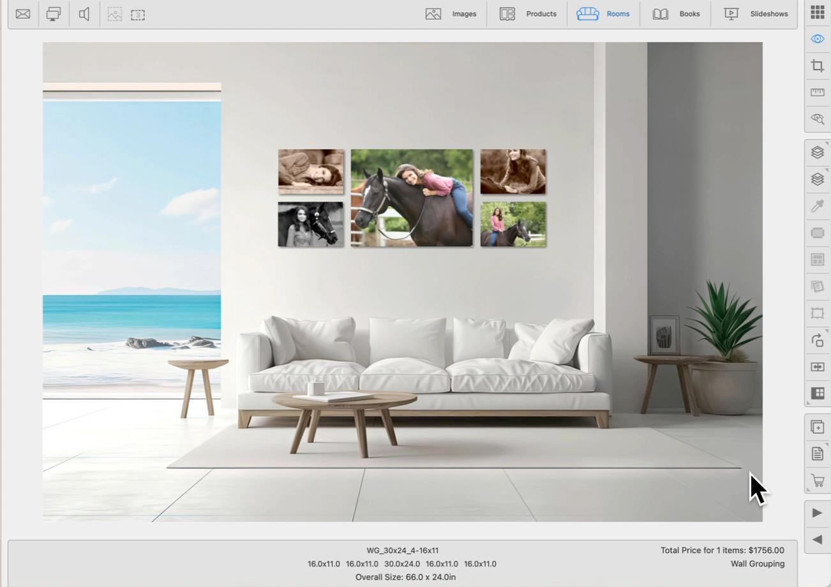
Task: Switch to the Images tab
Action: 451,14
